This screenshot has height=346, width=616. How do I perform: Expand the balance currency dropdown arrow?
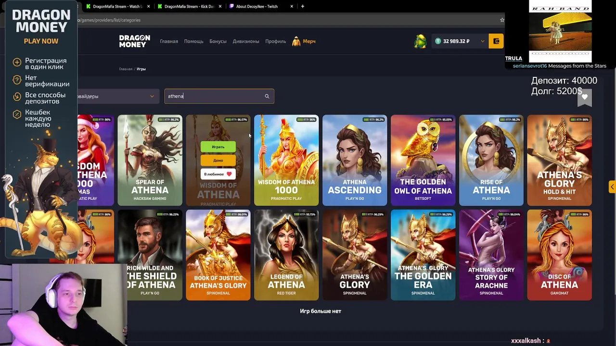[482, 41]
